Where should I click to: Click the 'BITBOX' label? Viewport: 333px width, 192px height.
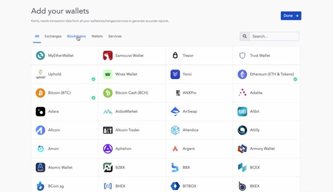click(190, 186)
